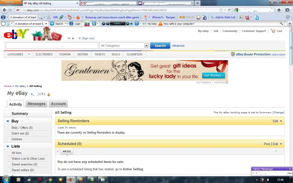Image resolution: width=293 pixels, height=183 pixels.
Task: Switch to the Messages tab
Action: [36, 104]
